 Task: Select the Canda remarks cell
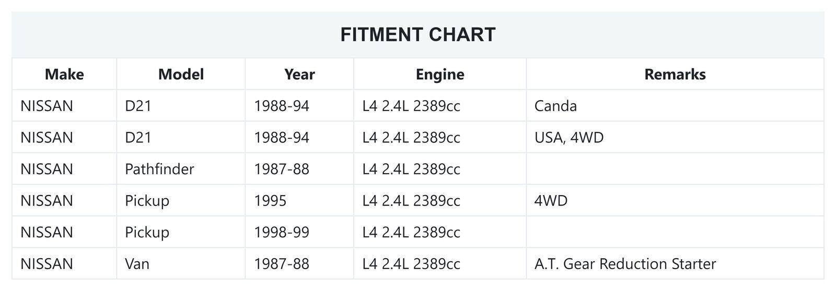click(x=556, y=106)
